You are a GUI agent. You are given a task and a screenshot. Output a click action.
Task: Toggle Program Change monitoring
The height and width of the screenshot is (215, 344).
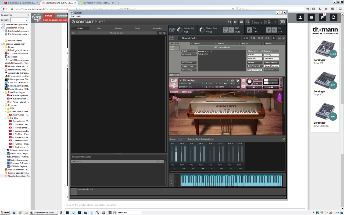255,70
